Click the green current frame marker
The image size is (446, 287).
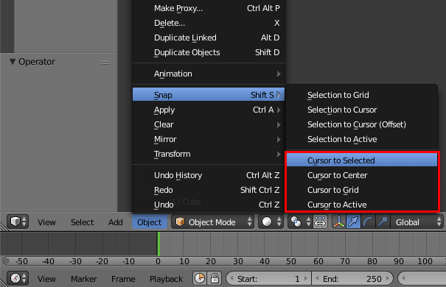[x=158, y=244]
